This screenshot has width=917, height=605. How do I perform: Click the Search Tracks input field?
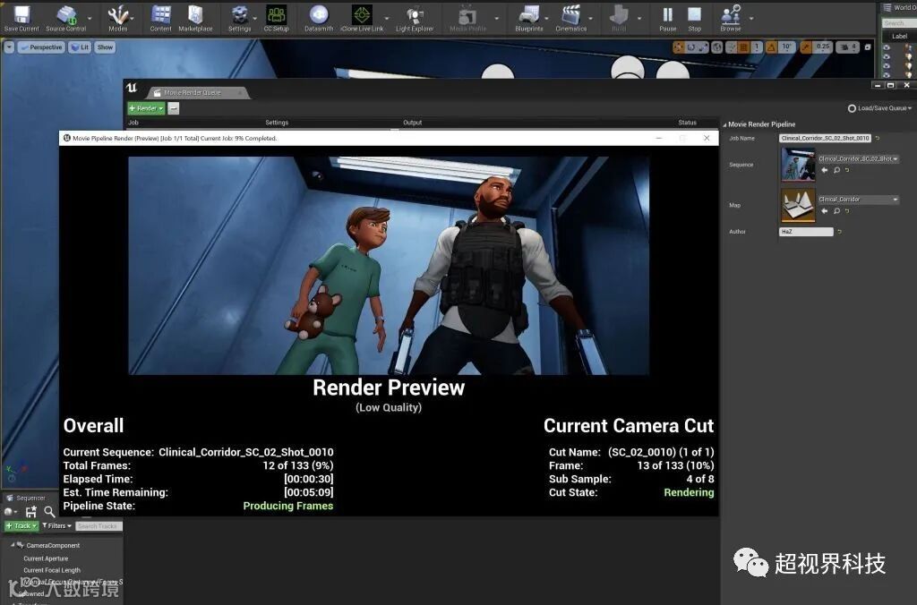pyautogui.click(x=99, y=526)
